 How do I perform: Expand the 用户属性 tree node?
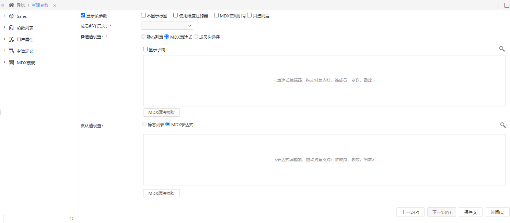coord(4,39)
